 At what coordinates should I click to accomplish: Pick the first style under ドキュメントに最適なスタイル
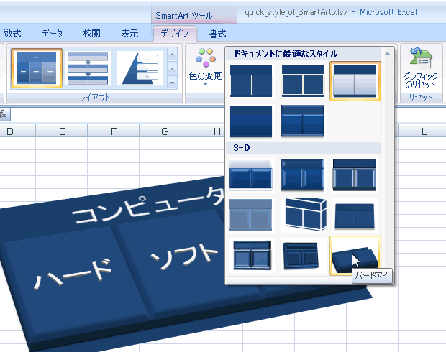[251, 80]
